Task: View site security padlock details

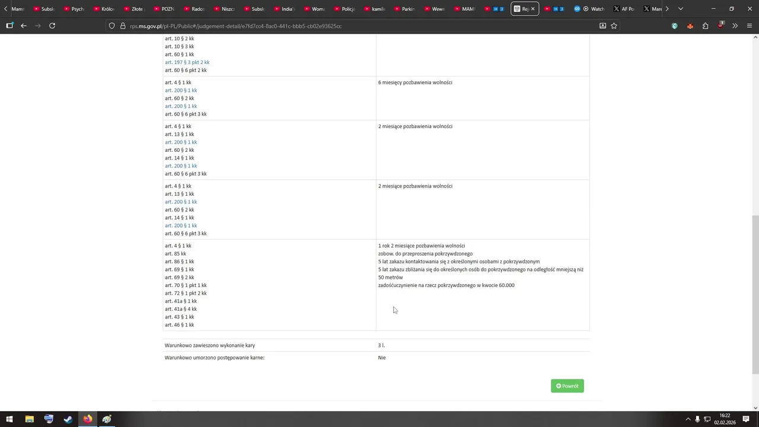Action: point(123,26)
